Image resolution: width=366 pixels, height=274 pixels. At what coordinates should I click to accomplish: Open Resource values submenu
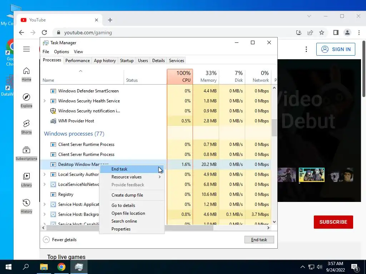(x=132, y=177)
